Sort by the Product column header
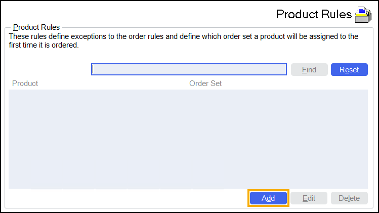379x213 pixels. point(25,83)
